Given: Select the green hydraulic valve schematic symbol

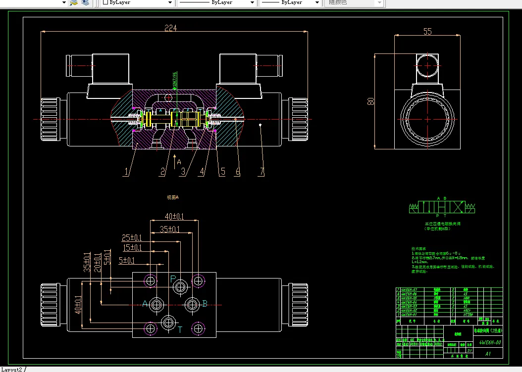Looking at the screenshot, I should pyautogui.click(x=442, y=207).
